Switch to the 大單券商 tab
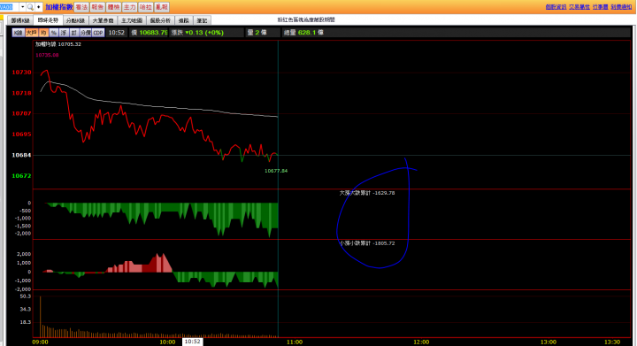637x346 pixels. coord(103,20)
